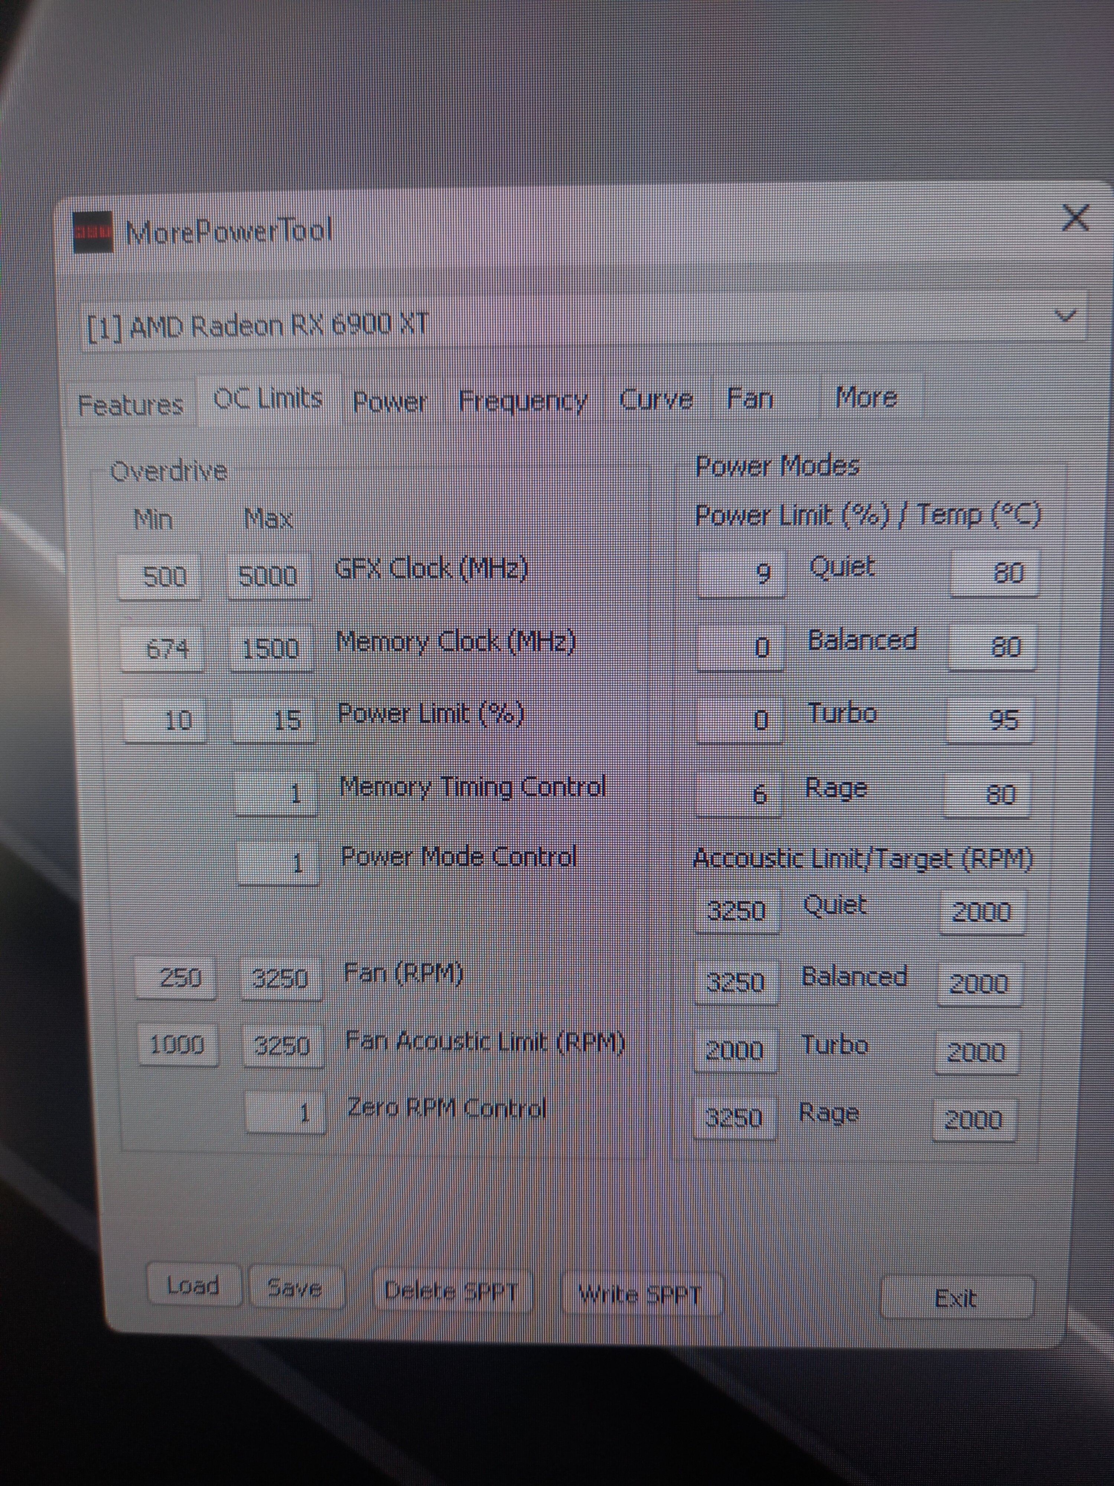1114x1486 pixels.
Task: Edit Fan (RPM) minimum field showing 250
Action: 176,978
